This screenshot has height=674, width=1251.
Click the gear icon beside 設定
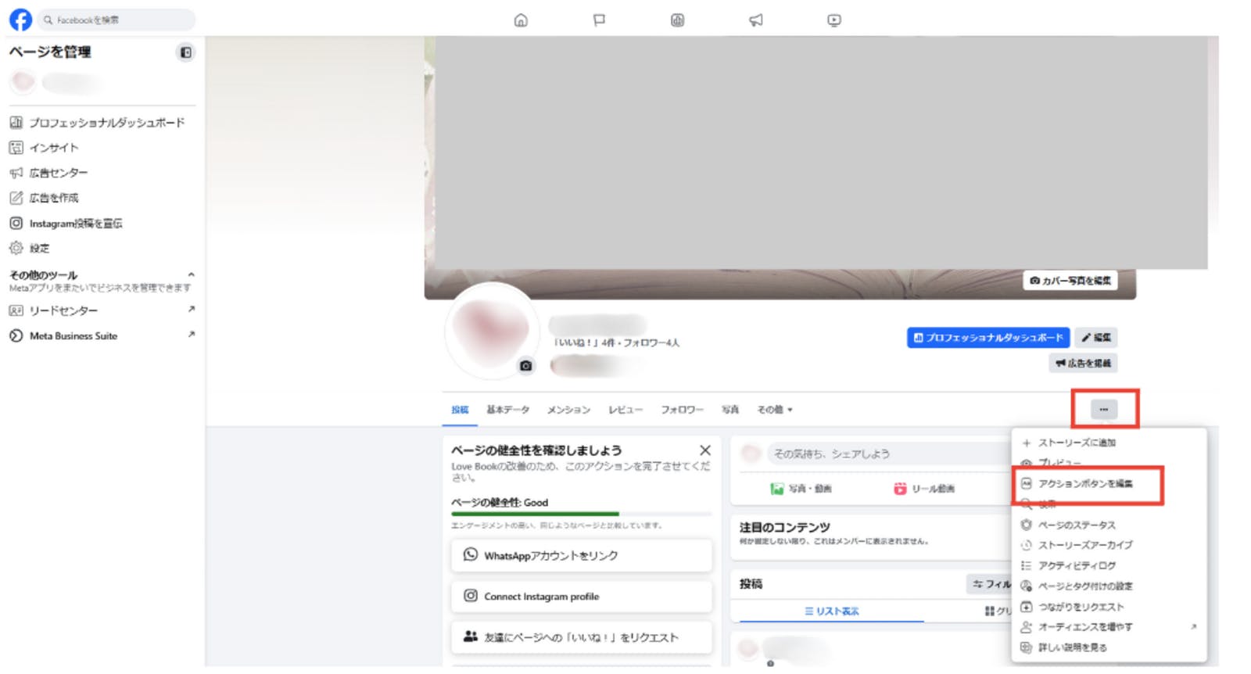16,248
